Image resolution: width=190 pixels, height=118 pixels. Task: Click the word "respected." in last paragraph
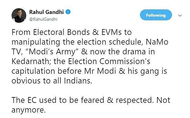(x=134, y=101)
